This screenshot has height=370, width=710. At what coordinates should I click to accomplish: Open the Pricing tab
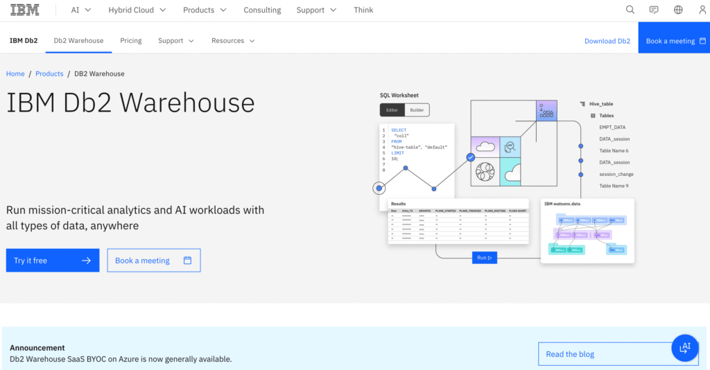131,41
